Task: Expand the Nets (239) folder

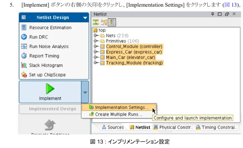Action: [95, 36]
